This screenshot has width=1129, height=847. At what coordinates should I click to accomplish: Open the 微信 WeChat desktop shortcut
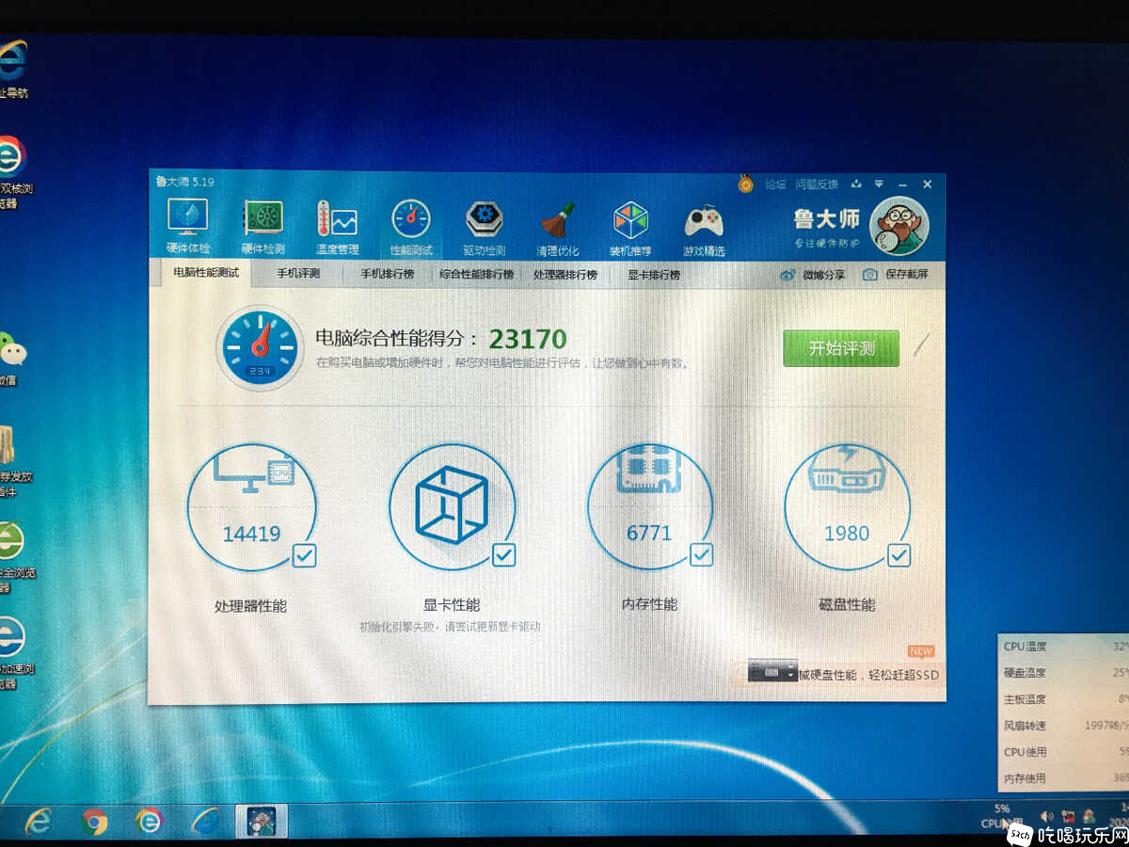pyautogui.click(x=10, y=359)
